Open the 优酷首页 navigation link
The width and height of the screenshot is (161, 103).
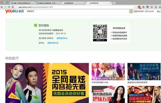coord(31,11)
